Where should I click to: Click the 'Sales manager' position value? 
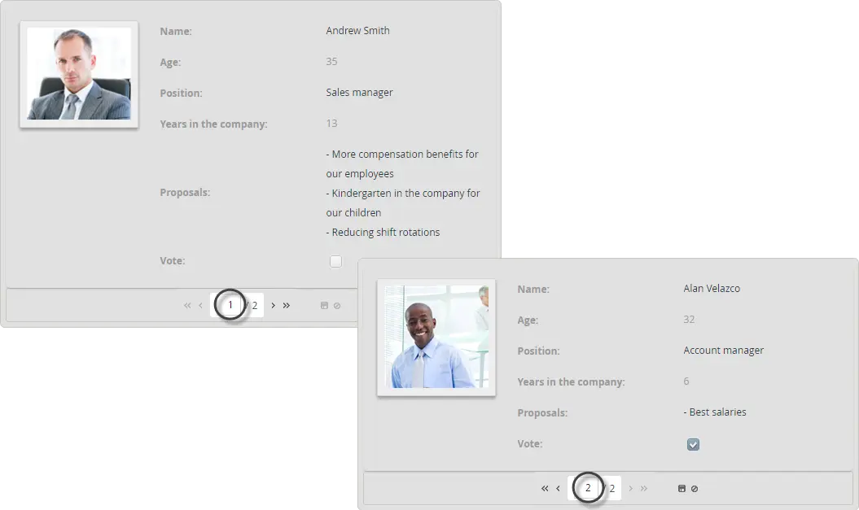click(x=359, y=93)
